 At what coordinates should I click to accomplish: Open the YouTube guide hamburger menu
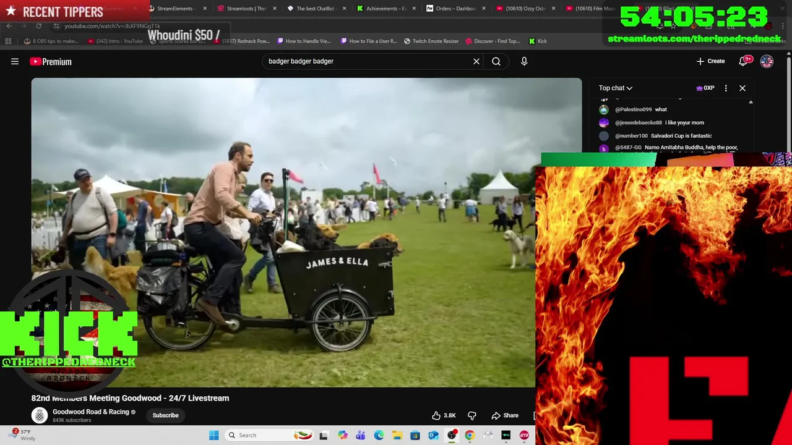pos(15,61)
